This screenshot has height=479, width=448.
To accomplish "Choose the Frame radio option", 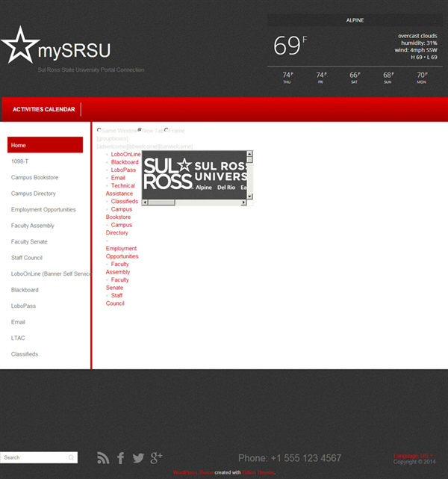I will (x=167, y=131).
